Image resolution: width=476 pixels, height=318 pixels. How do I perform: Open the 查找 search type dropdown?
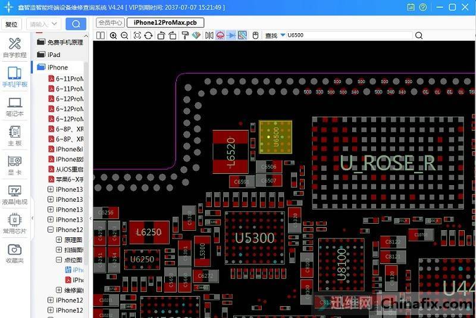[283, 36]
